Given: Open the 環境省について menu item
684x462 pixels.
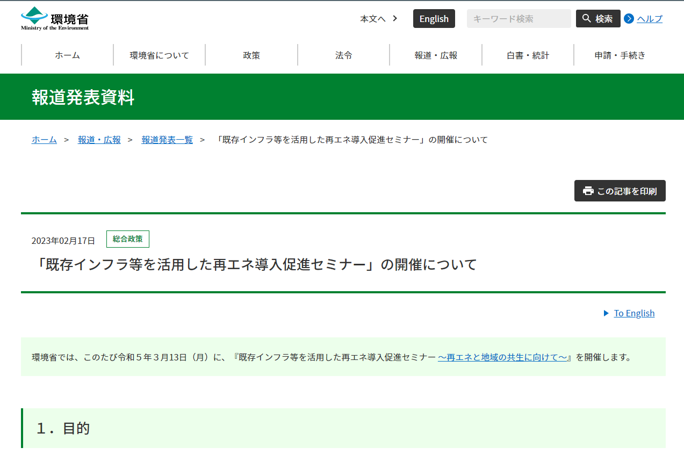Looking at the screenshot, I should [x=160, y=55].
